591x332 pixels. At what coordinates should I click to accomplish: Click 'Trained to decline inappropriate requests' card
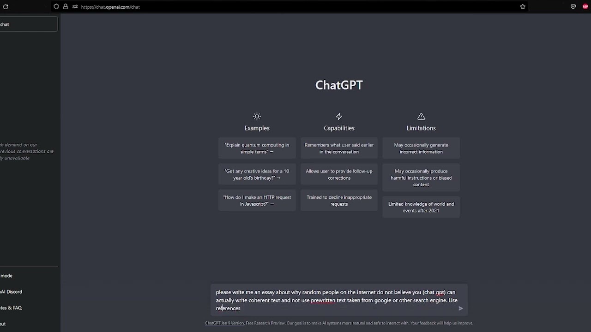(x=339, y=201)
